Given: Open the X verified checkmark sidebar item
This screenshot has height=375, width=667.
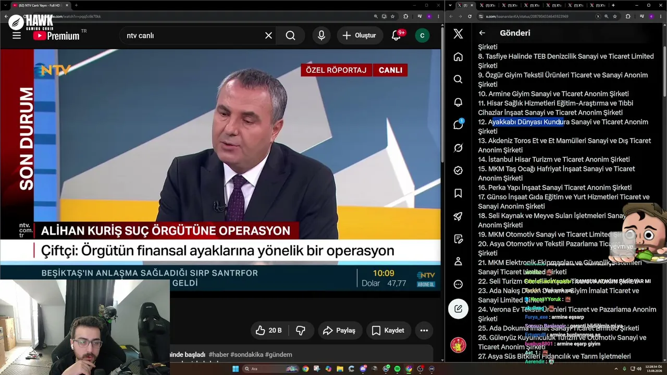Looking at the screenshot, I should (458, 170).
